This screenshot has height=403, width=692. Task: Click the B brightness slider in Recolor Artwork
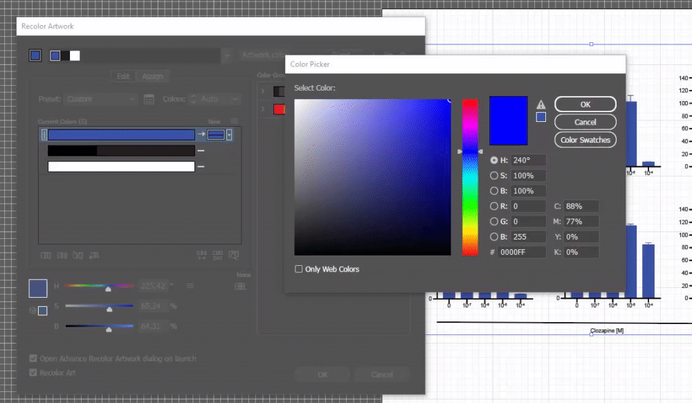99,326
